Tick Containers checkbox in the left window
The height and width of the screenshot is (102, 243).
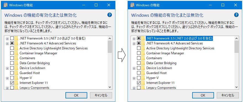pyautogui.click(x=12, y=58)
